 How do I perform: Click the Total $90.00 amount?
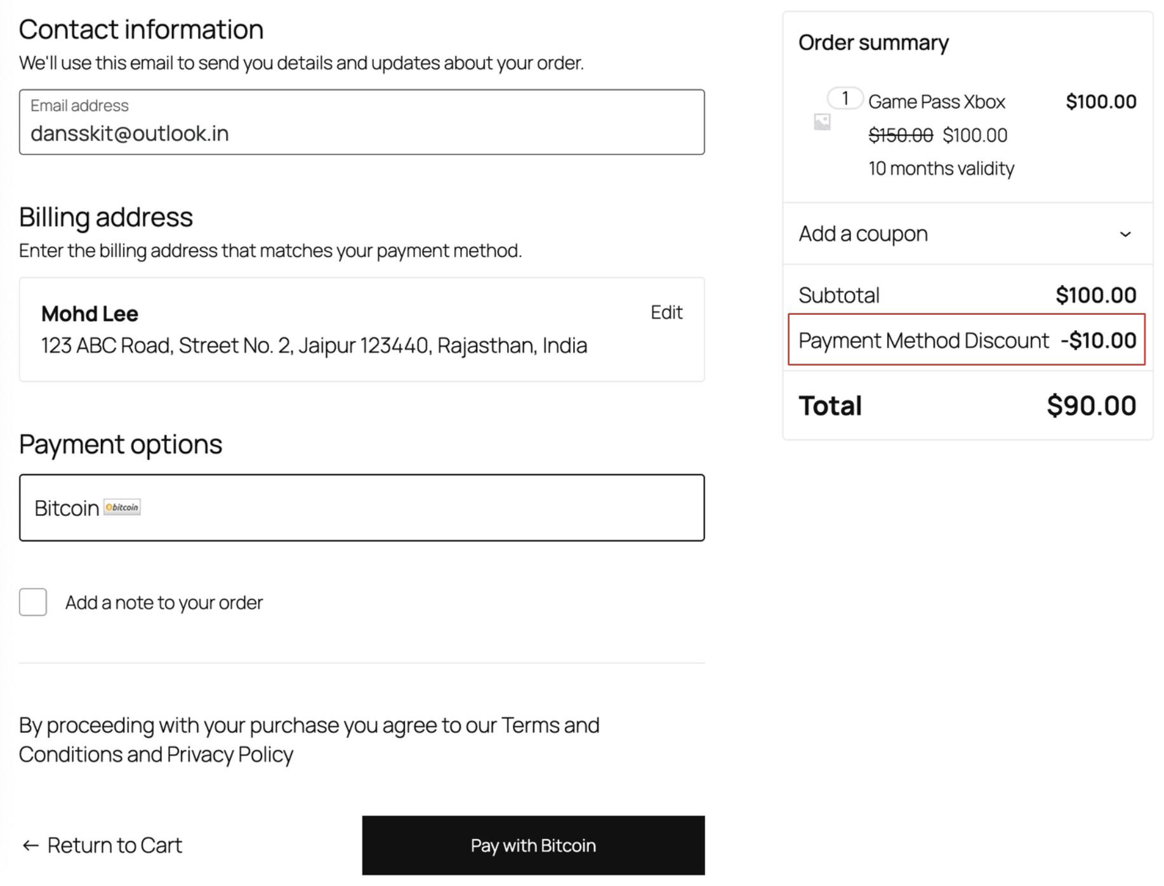point(1091,406)
